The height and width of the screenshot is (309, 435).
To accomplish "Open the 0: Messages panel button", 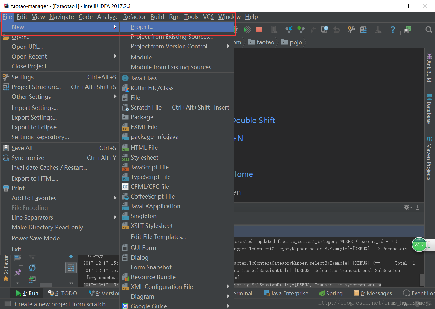I will tap(373, 293).
